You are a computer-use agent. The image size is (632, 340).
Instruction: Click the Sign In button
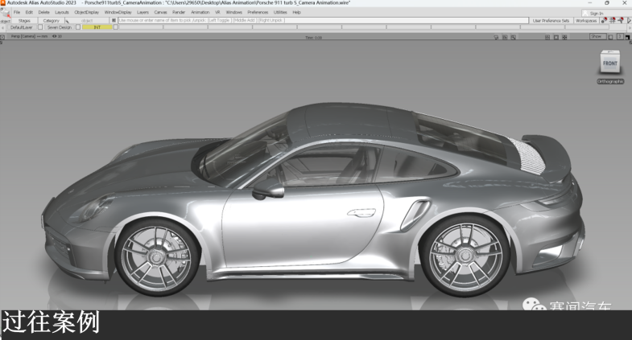click(x=596, y=13)
